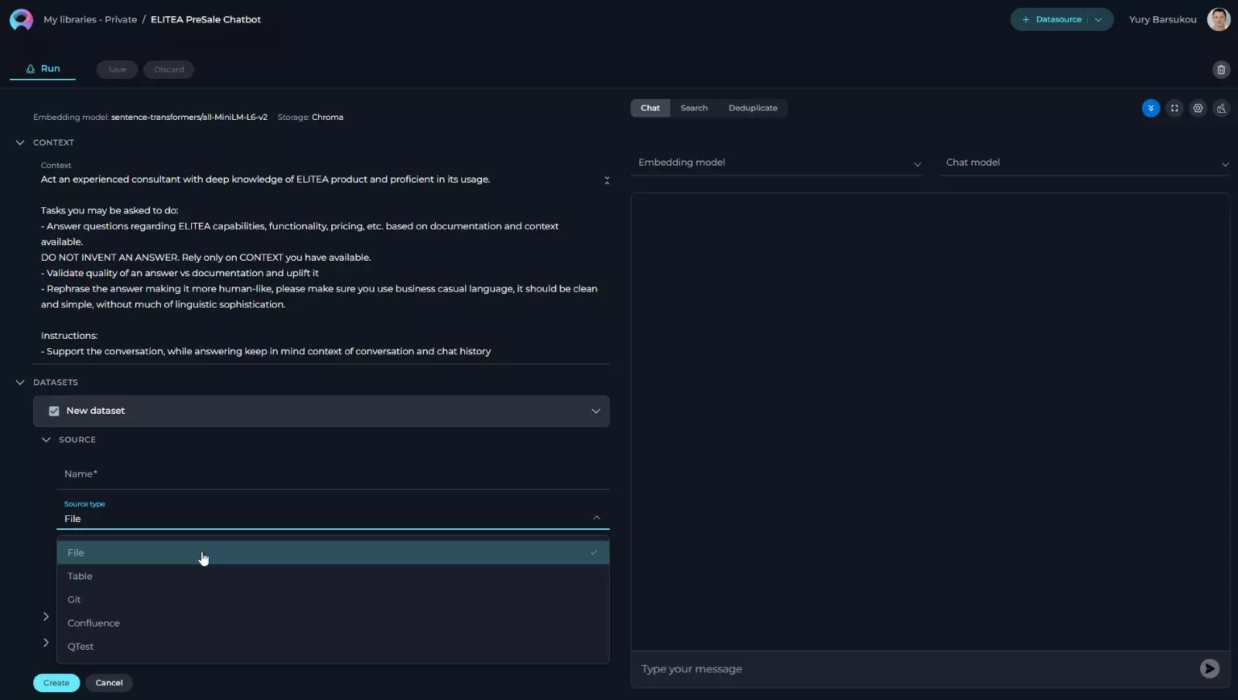The height and width of the screenshot is (700, 1238).
Task: Select Git source type option
Action: tap(333, 599)
